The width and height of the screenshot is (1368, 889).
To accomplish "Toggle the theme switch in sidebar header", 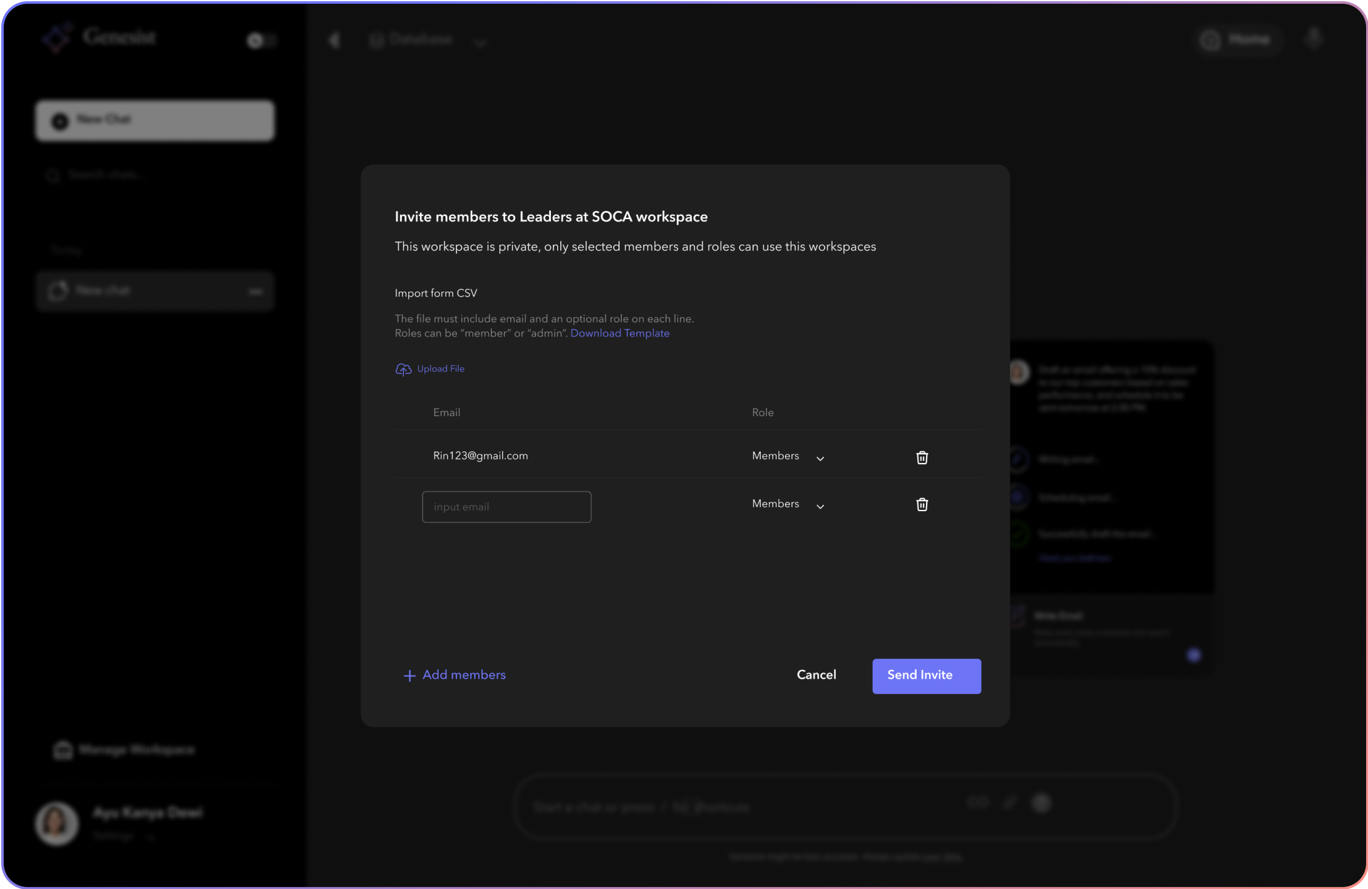I will click(x=261, y=41).
